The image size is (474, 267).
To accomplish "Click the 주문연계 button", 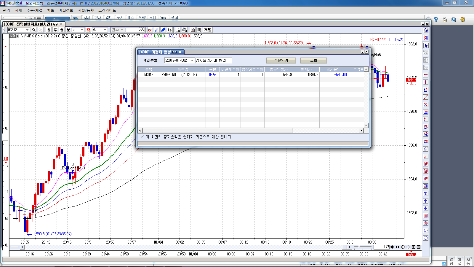I will pyautogui.click(x=281, y=61).
